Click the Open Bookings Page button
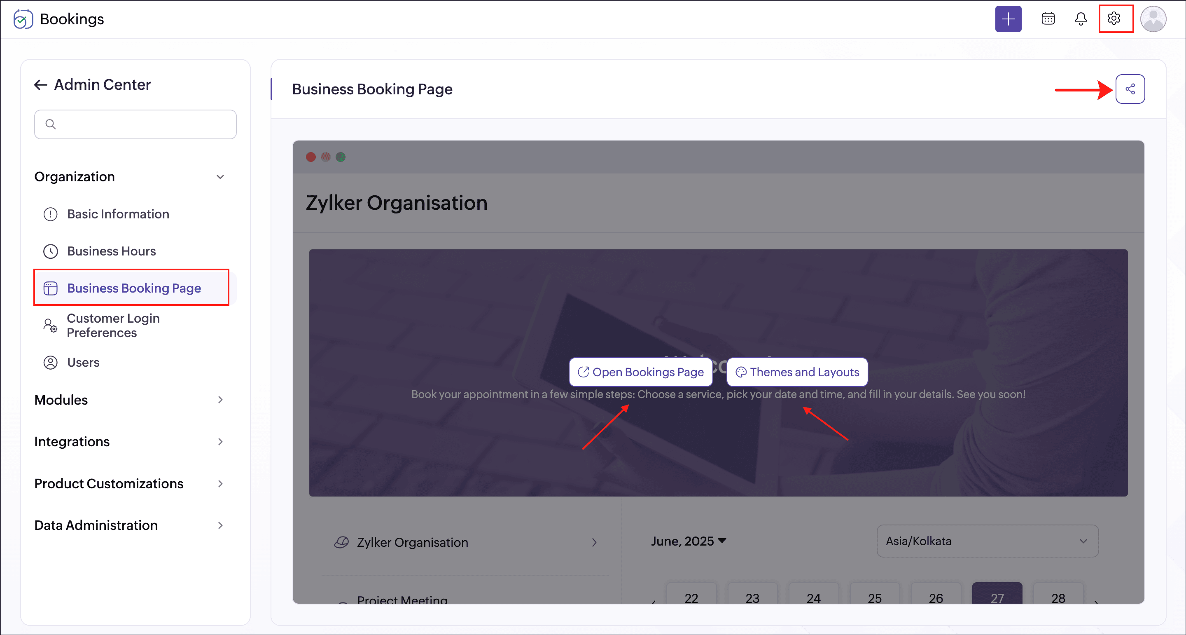This screenshot has width=1186, height=635. coord(640,372)
